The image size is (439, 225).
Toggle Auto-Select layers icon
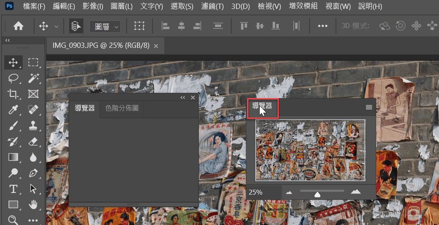coord(76,26)
